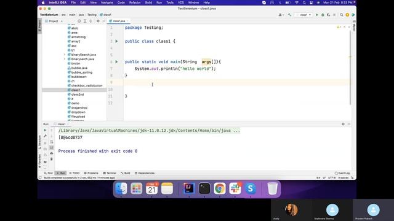Open the Find tool window button
Screen dimensions: 394x221
[48, 173]
